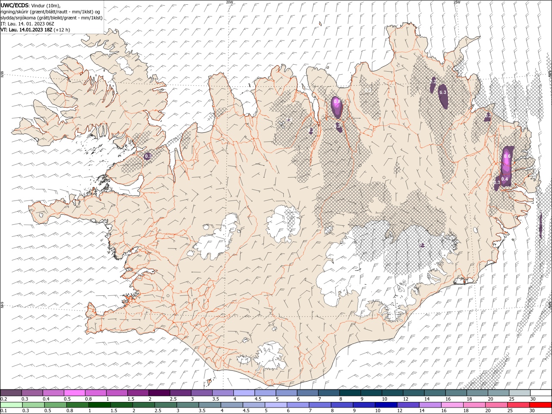
Task: Pick the dark teal swatch labeled 8 in upper legend
Action: [350, 393]
